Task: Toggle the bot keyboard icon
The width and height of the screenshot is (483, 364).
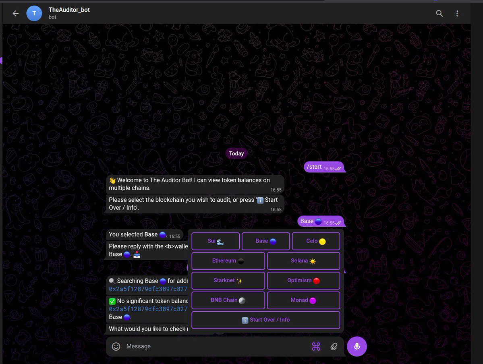Action: pyautogui.click(x=316, y=346)
